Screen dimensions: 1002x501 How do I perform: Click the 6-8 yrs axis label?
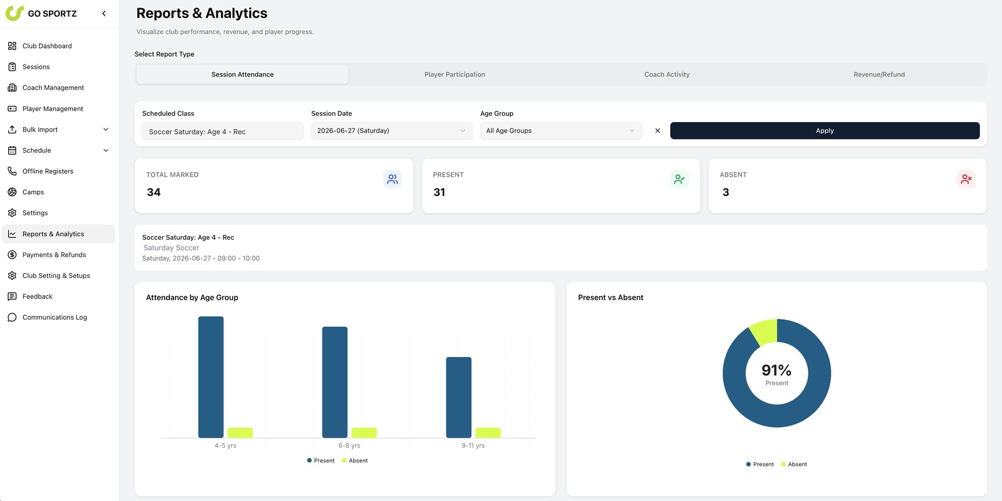tap(349, 446)
